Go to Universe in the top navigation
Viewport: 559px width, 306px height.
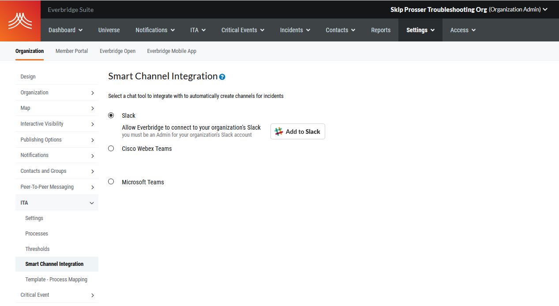(109, 30)
